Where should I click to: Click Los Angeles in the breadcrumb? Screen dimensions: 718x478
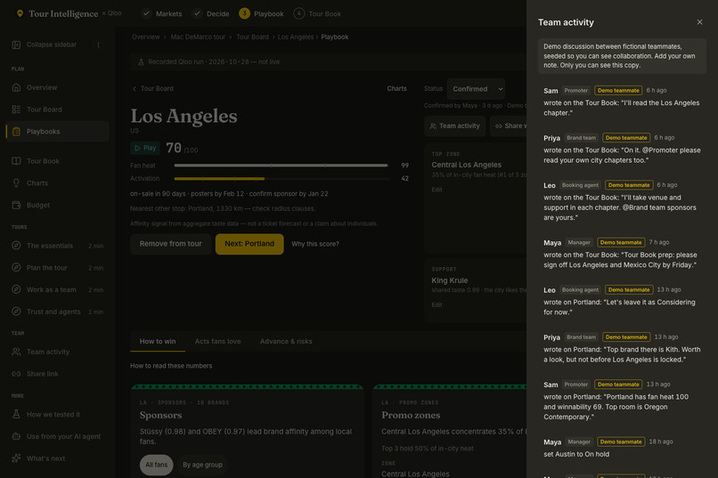pyautogui.click(x=296, y=37)
